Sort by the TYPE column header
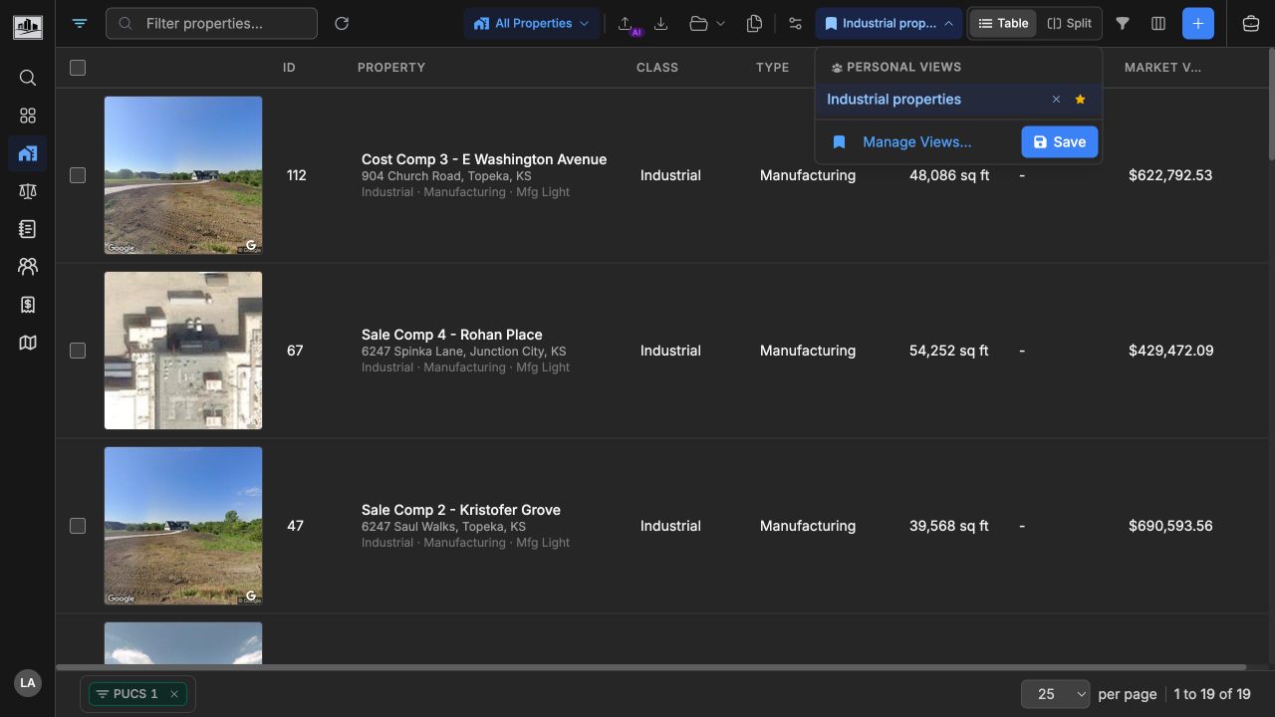This screenshot has height=717, width=1275. click(x=772, y=68)
